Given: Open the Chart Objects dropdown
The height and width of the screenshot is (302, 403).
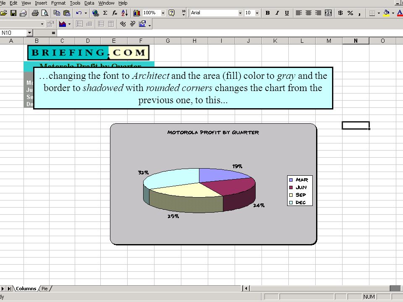Looking at the screenshot, I should click(x=42, y=24).
